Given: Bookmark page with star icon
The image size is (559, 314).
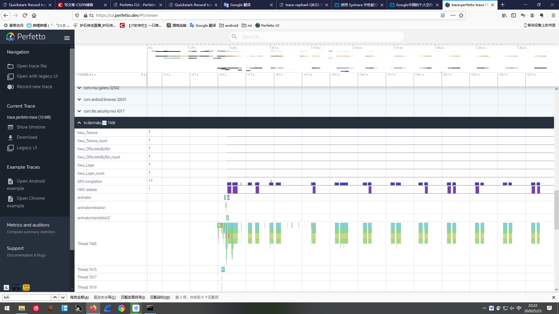Looking at the screenshot, I should 461,15.
